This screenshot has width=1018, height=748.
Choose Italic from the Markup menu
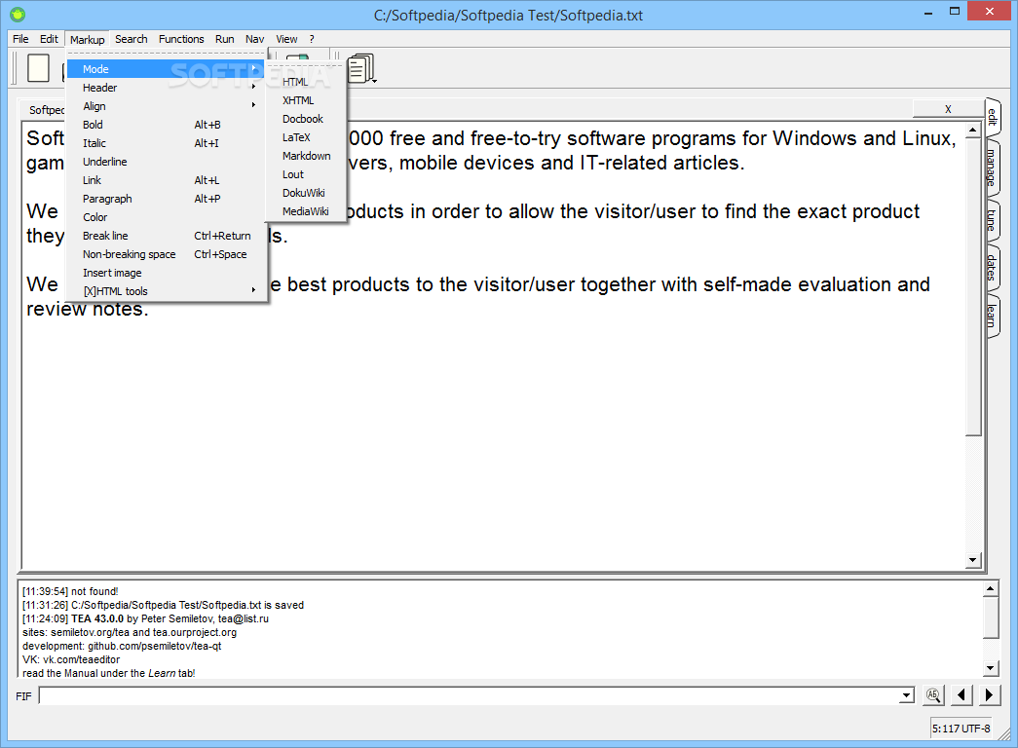pyautogui.click(x=167, y=143)
